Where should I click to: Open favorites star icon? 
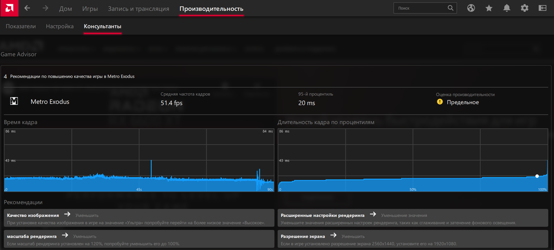coord(489,8)
